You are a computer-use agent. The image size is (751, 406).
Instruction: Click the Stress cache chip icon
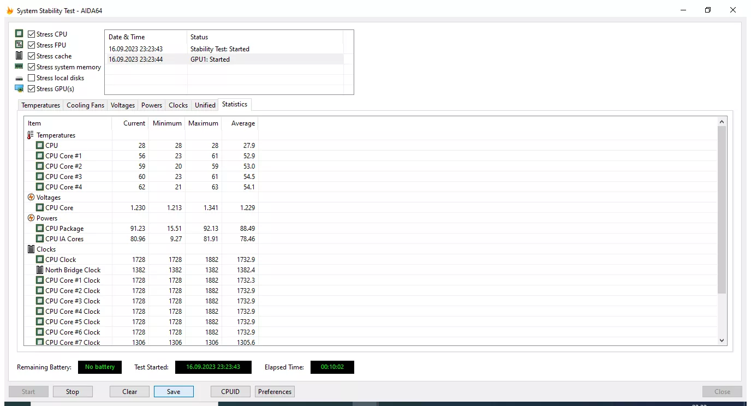(x=19, y=56)
